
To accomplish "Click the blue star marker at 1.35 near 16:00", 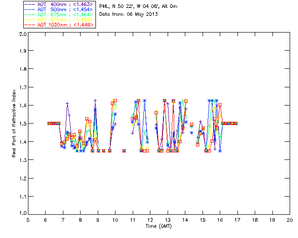I will tap(220, 151).
